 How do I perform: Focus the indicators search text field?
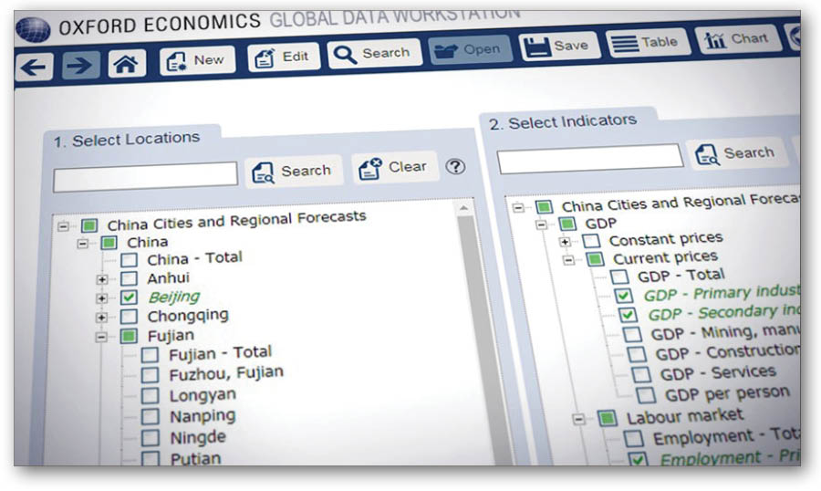click(x=590, y=159)
